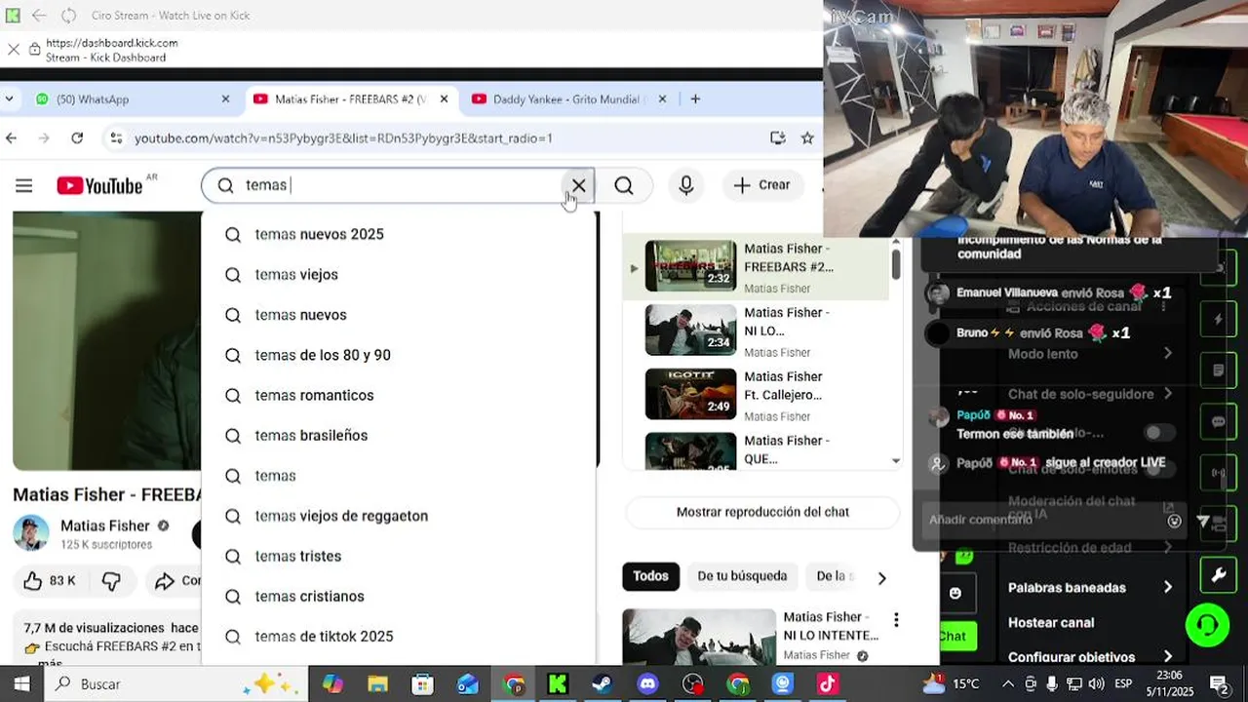Image resolution: width=1248 pixels, height=702 pixels.
Task: Click the green headset support button
Action: pyautogui.click(x=1207, y=624)
